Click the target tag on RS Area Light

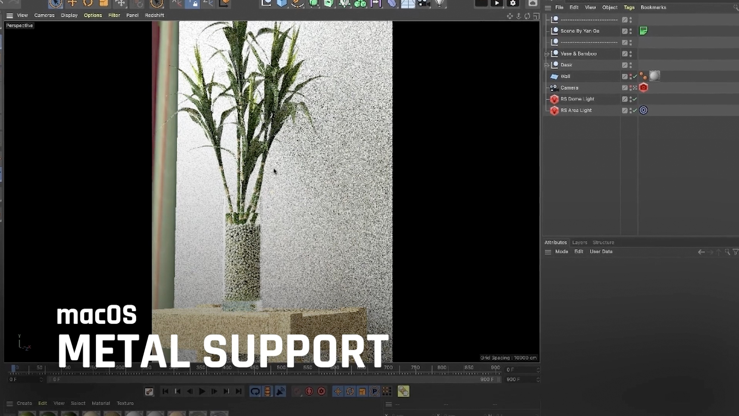coord(643,110)
